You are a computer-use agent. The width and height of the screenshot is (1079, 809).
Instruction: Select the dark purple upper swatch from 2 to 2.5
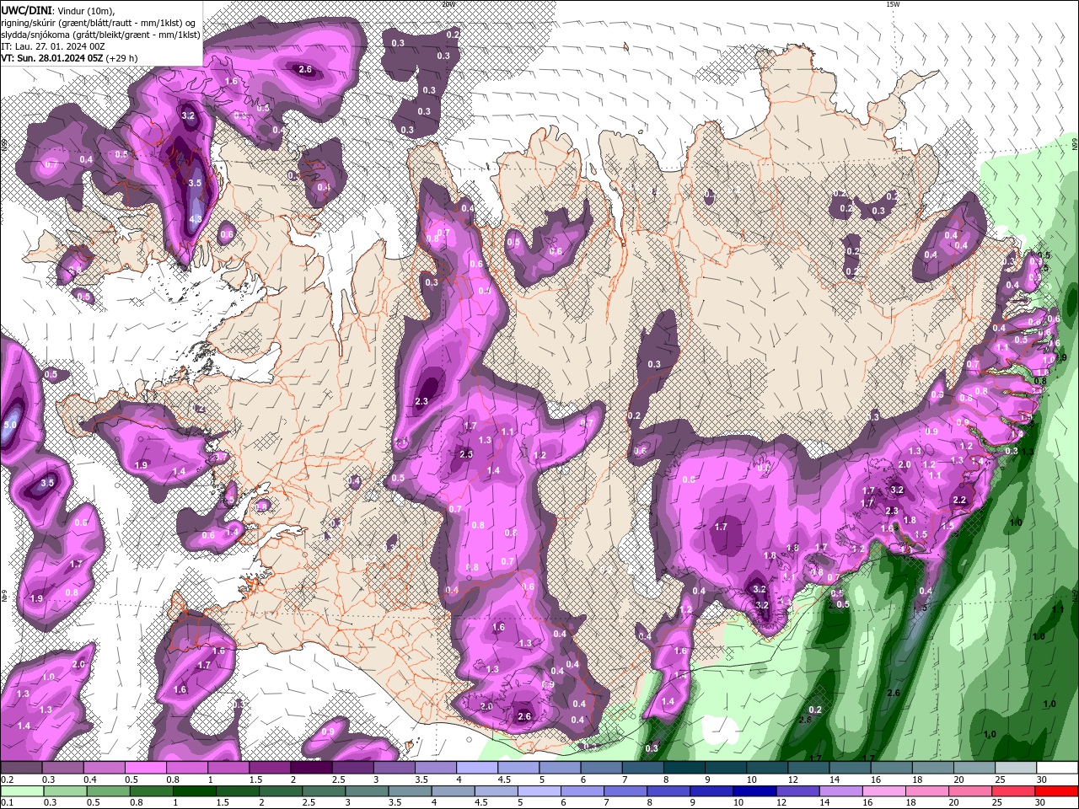tap(311, 768)
